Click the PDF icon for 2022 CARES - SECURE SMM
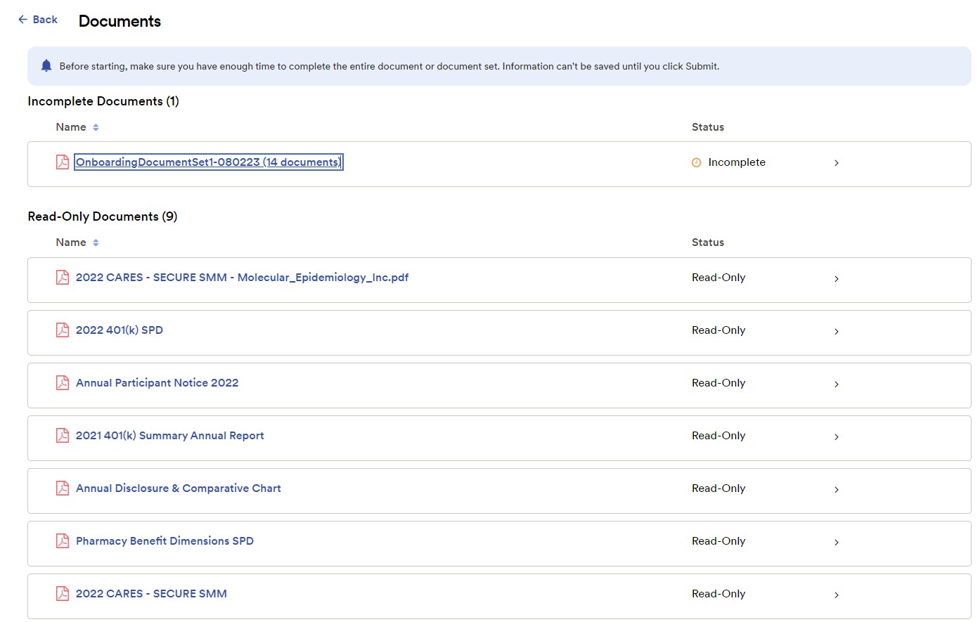 pos(62,593)
